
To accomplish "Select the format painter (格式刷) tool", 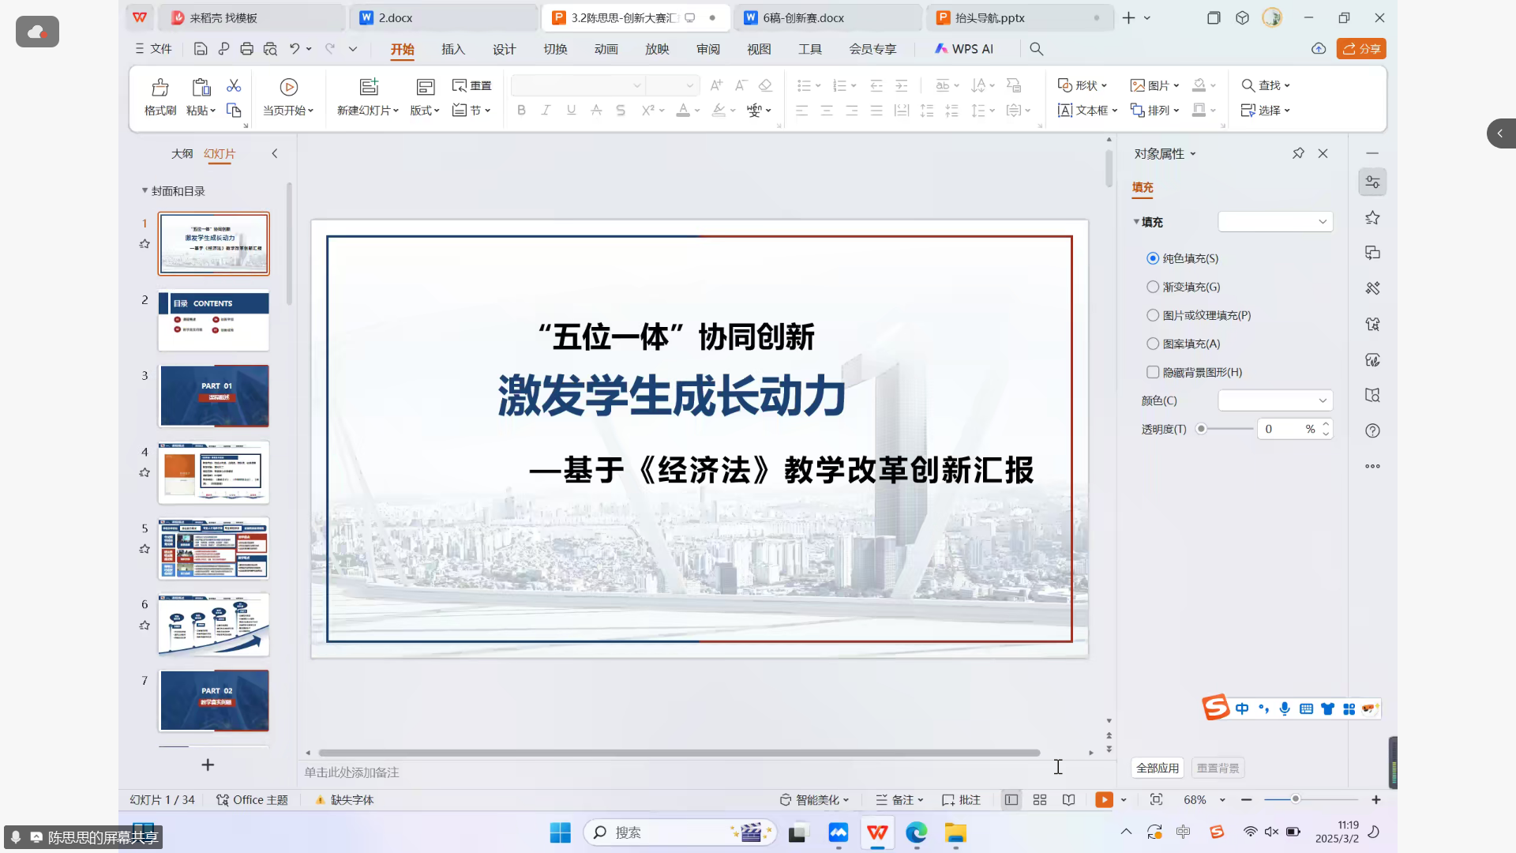I will [x=159, y=96].
